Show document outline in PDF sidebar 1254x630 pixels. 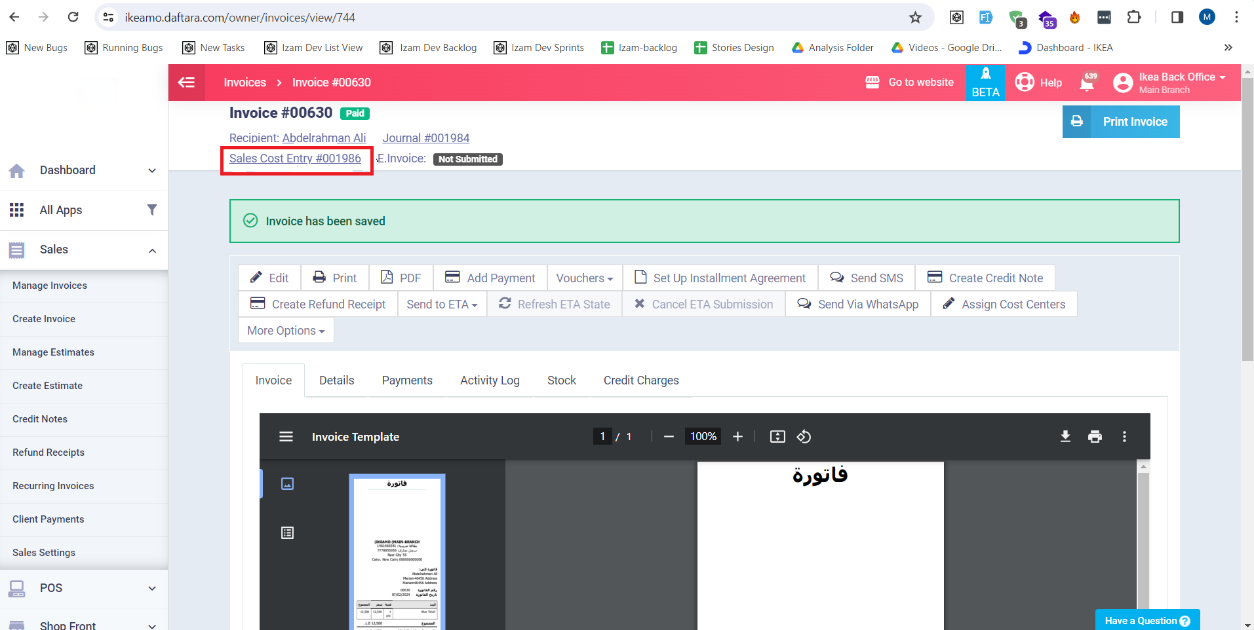[287, 532]
